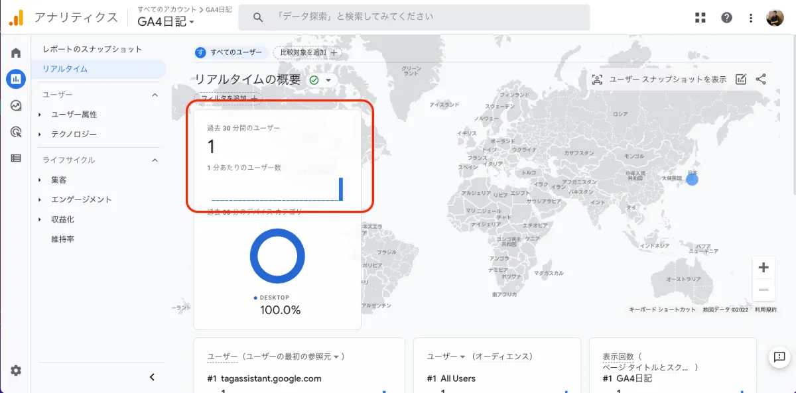Click the アナリティクス product name
796x393 pixels.
click(76, 18)
